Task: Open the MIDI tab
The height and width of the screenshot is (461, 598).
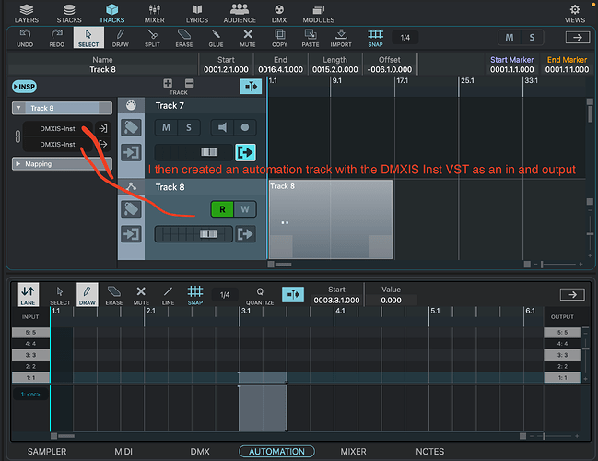Action: tap(123, 452)
